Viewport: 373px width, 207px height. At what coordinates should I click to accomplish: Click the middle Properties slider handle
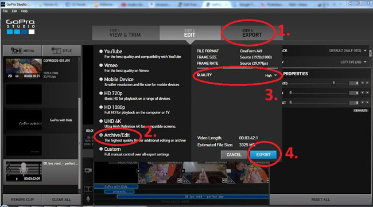pyautogui.click(x=290, y=93)
